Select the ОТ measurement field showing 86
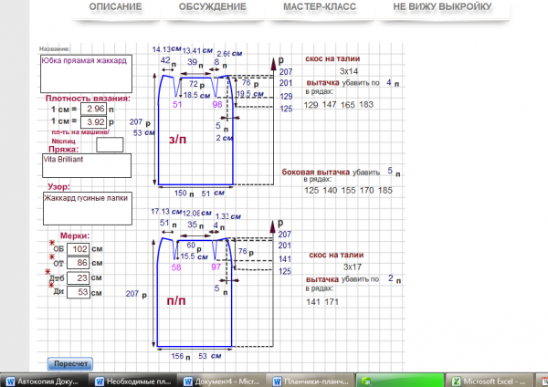The image size is (548, 387). pos(80,263)
